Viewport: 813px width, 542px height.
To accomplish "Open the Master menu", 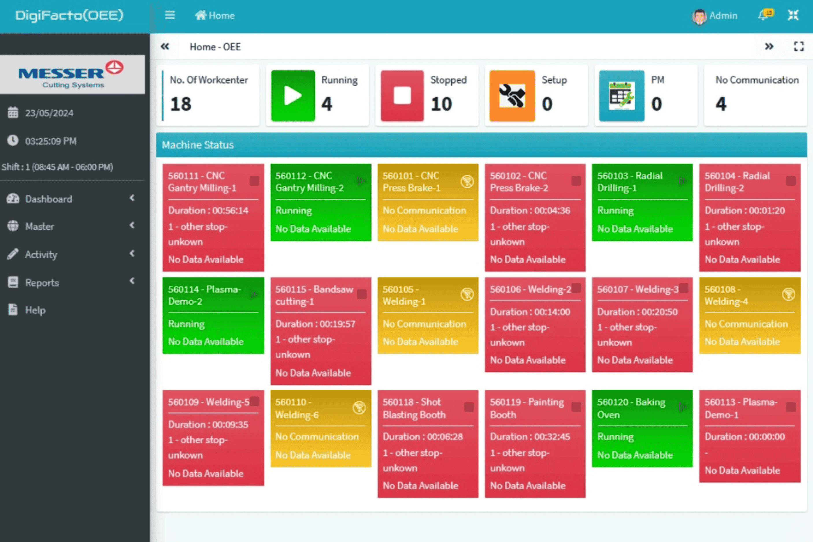I will (72, 226).
